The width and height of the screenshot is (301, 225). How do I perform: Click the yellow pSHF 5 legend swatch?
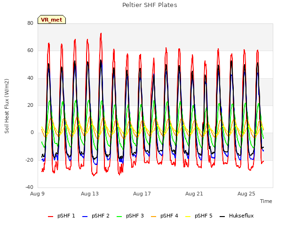coord(188,217)
